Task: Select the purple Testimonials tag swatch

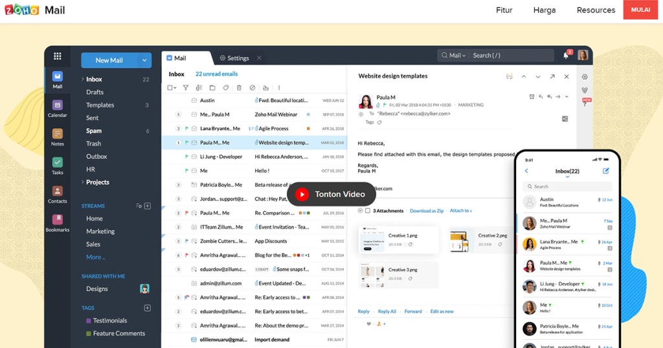Action: pos(88,321)
